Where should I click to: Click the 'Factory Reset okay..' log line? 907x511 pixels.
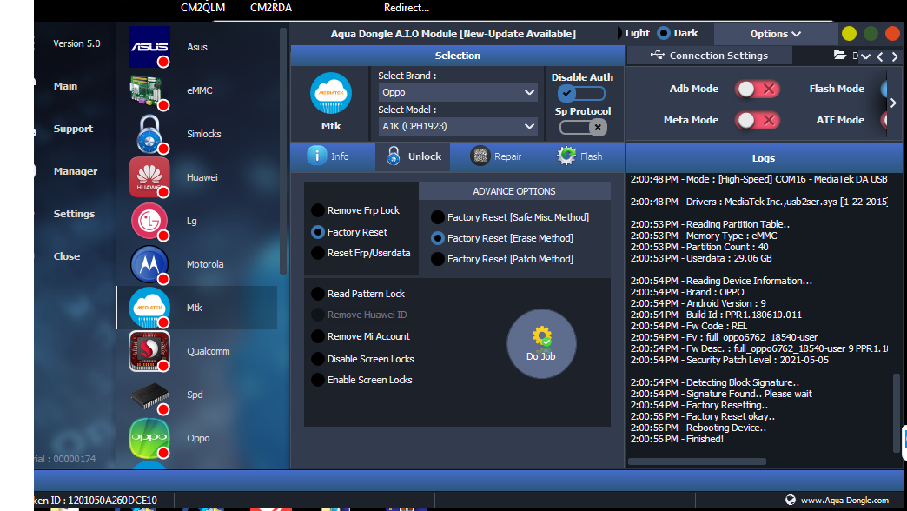702,416
